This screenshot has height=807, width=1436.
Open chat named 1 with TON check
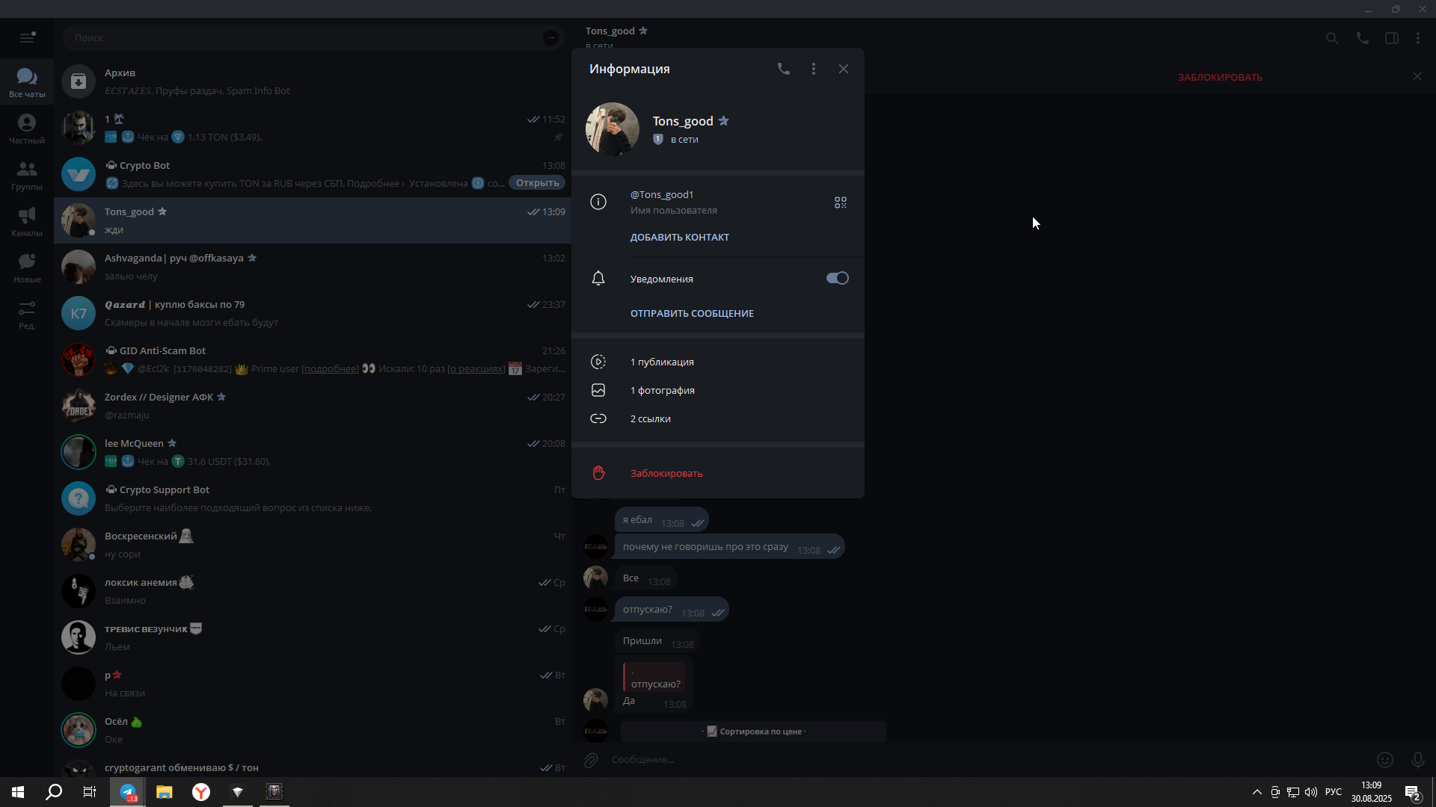(x=313, y=128)
